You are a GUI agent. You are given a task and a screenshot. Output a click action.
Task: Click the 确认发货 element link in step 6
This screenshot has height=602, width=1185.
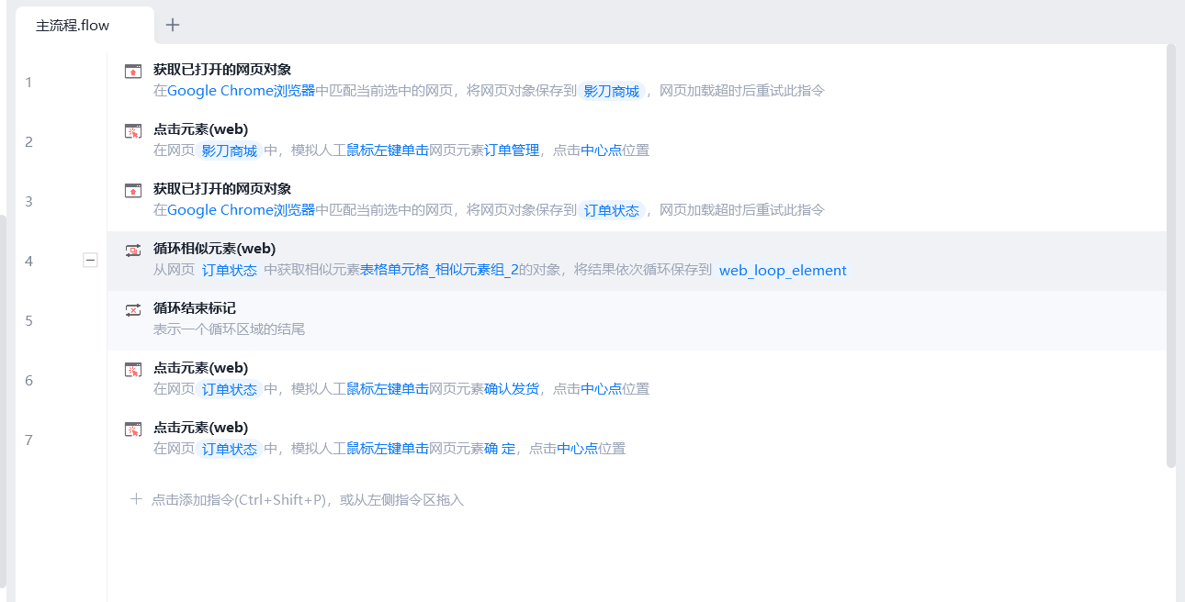[x=512, y=389]
